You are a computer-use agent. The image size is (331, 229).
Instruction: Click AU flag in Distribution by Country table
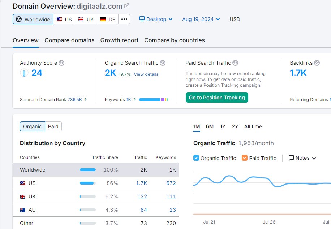click(x=23, y=210)
